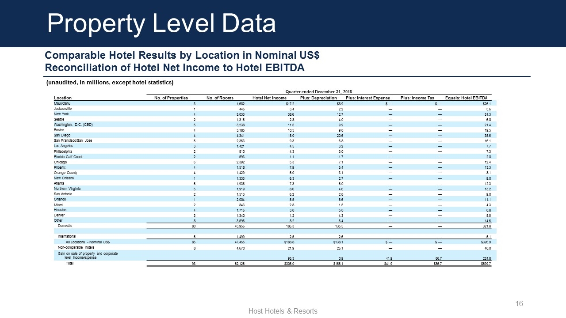
Task: Click the "Phoenix" row label
Action: (x=60, y=167)
